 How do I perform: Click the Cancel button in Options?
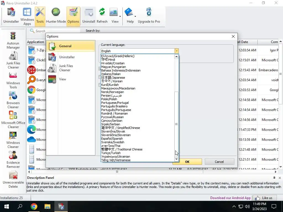tap(219, 162)
